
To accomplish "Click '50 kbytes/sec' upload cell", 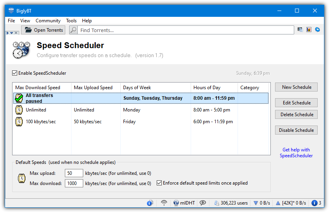I will [88, 122].
